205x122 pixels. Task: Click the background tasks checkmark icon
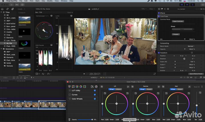point(22,5)
